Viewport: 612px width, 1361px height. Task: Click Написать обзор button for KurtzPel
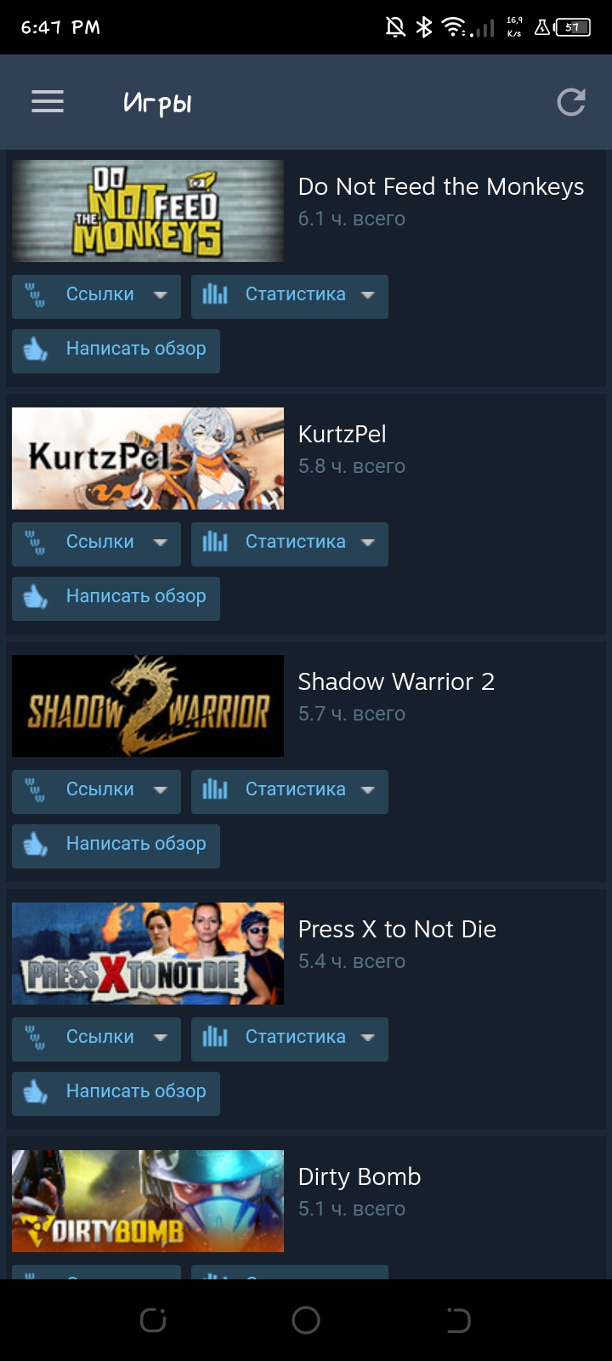(116, 599)
